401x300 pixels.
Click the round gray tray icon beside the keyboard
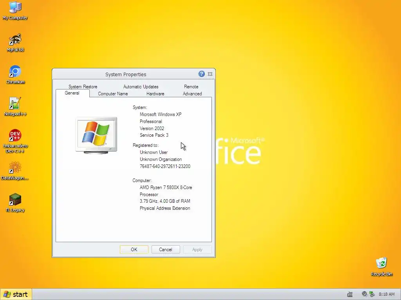(x=365, y=294)
